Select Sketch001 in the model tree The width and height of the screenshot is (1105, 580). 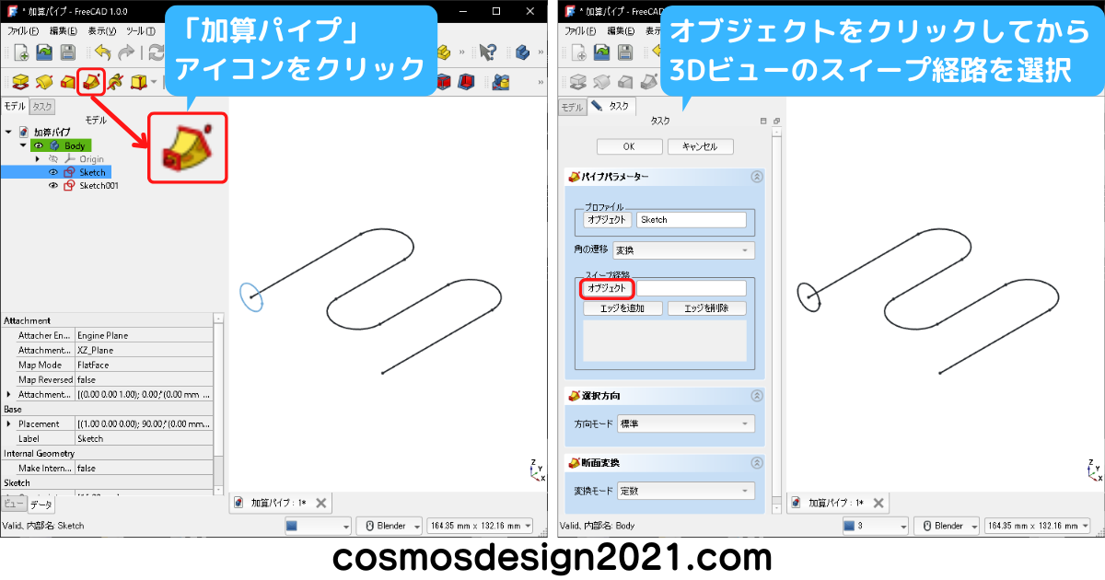(x=98, y=185)
